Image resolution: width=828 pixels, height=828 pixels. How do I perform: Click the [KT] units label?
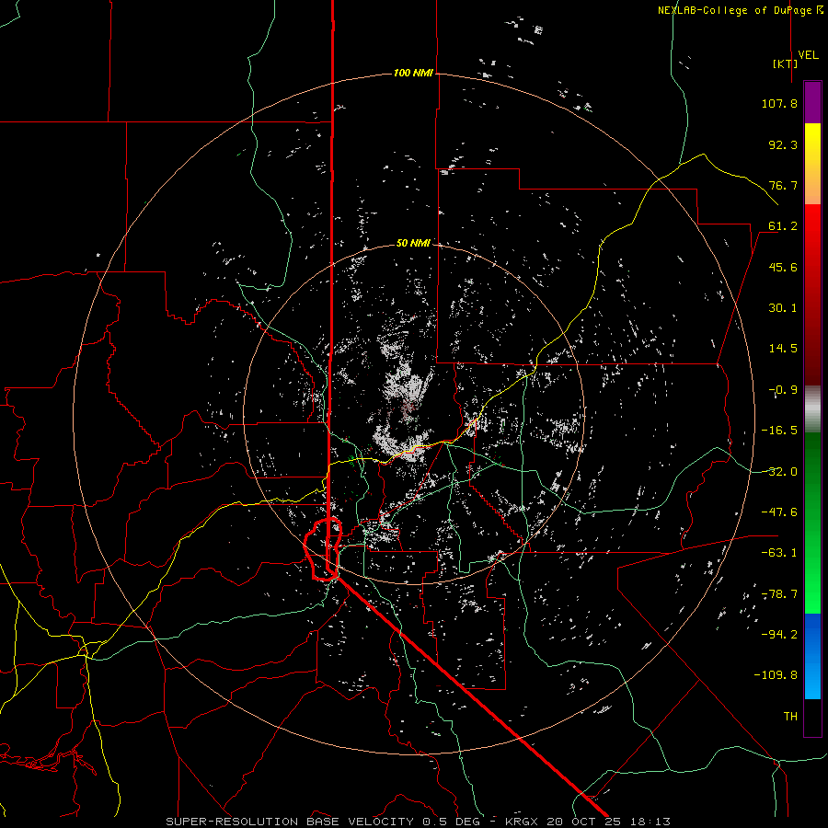785,63
